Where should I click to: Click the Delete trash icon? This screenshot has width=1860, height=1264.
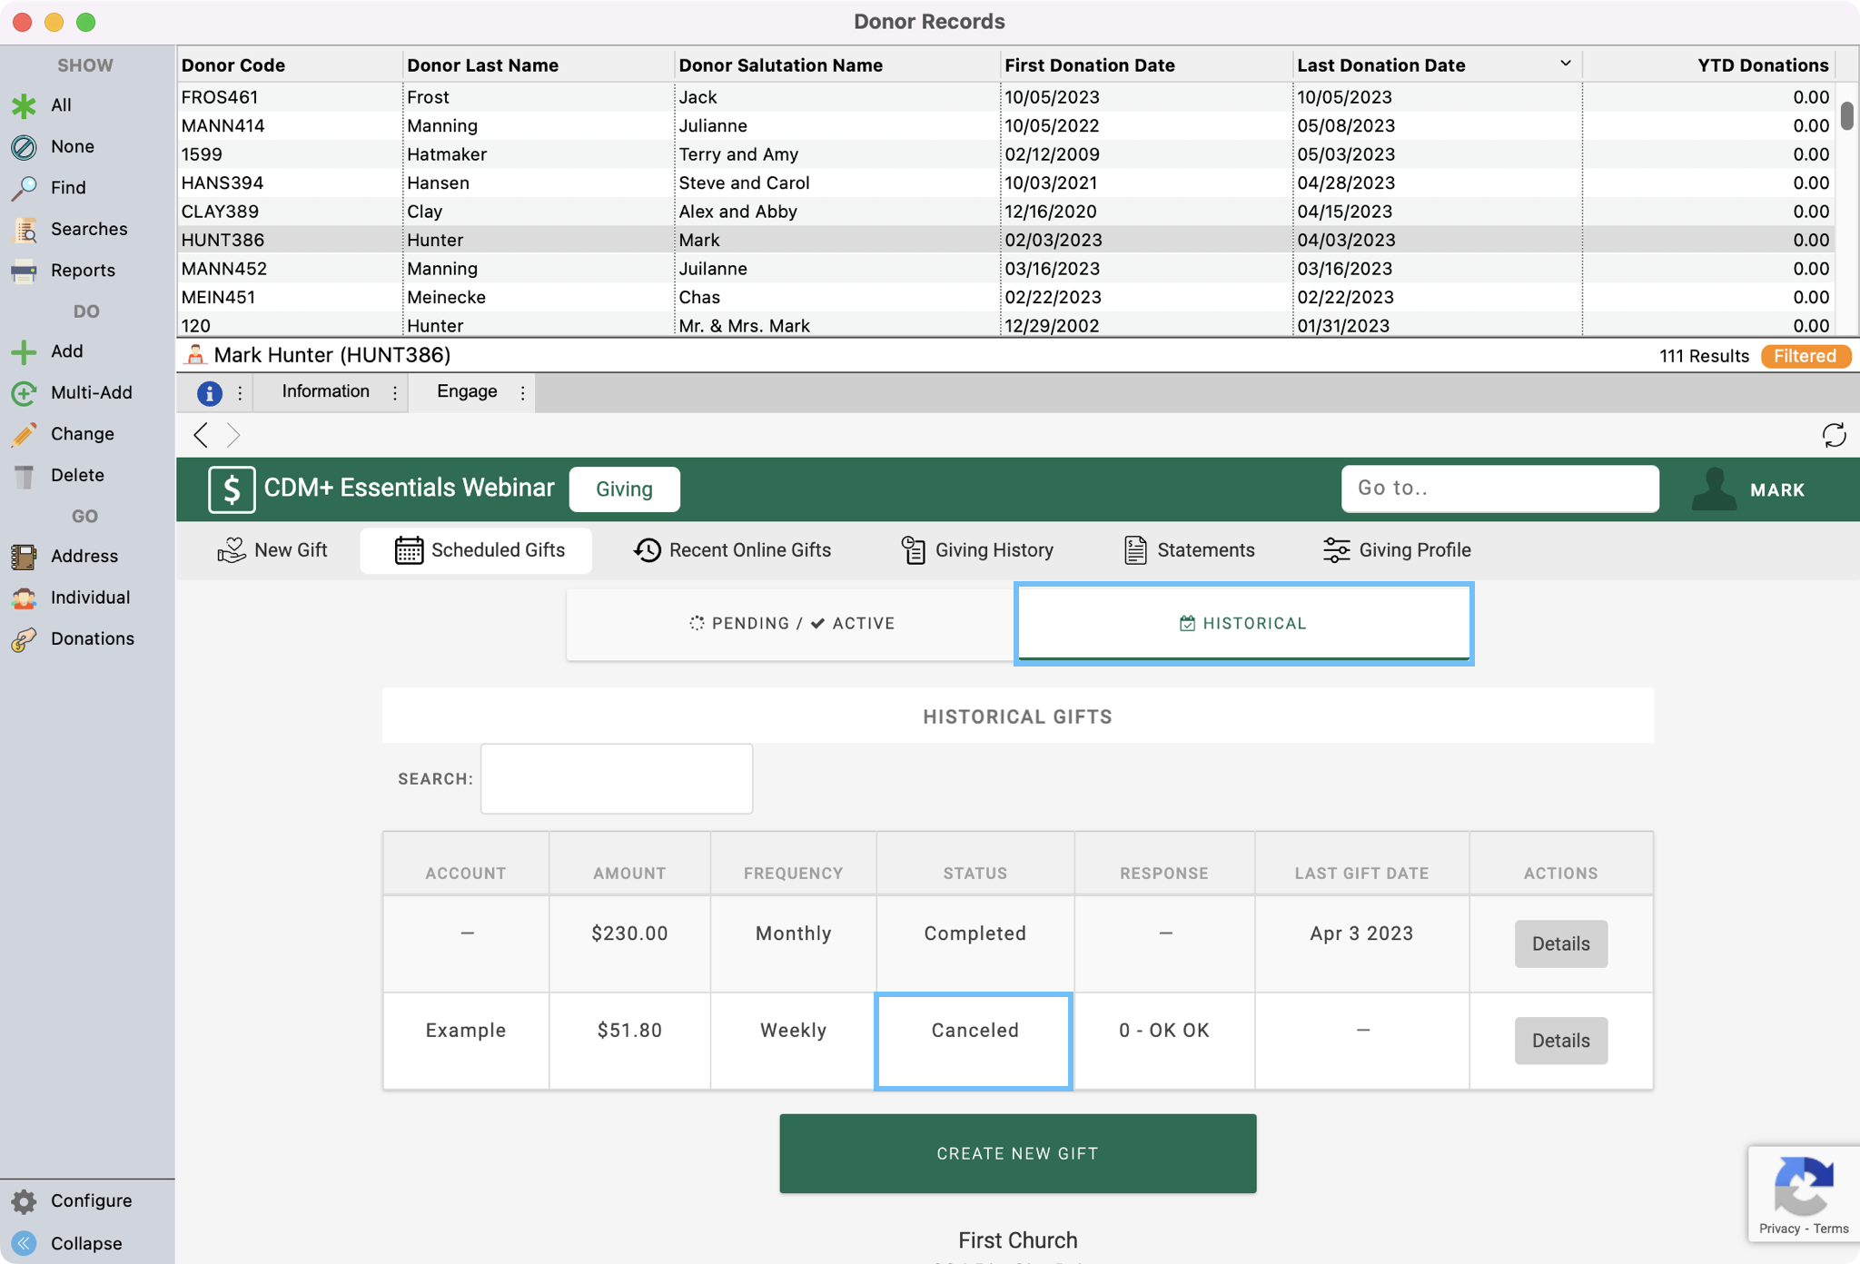pyautogui.click(x=25, y=476)
